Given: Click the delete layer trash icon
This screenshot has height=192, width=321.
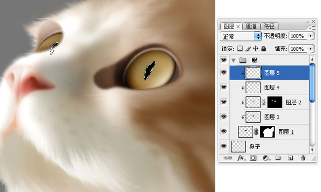Looking at the screenshot, I should pyautogui.click(x=303, y=158).
